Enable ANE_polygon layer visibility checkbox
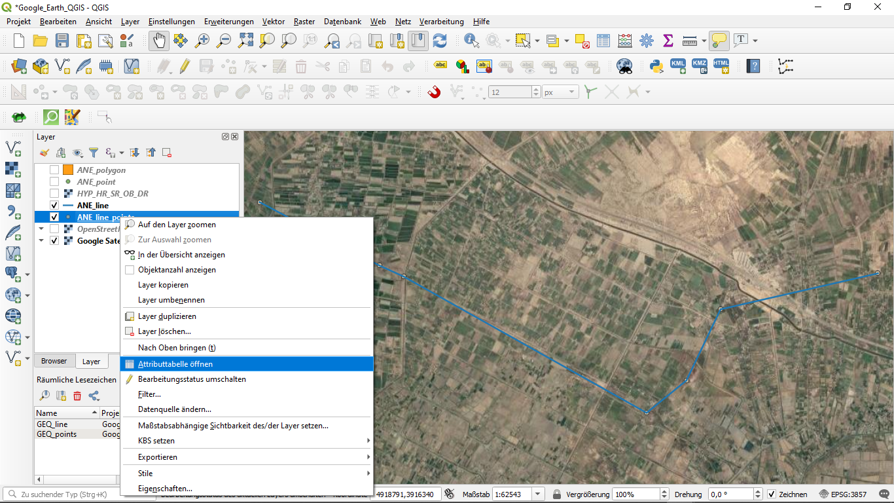894x503 pixels. 54,170
